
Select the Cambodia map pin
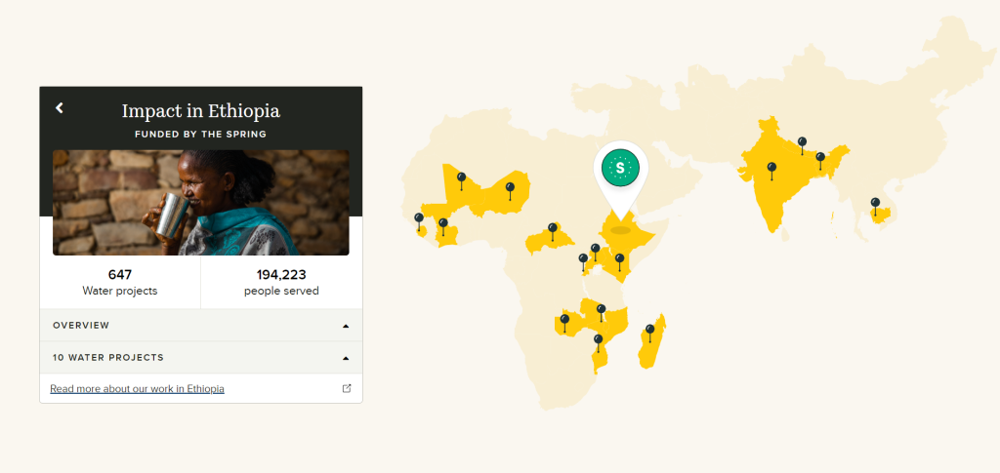pos(875,205)
